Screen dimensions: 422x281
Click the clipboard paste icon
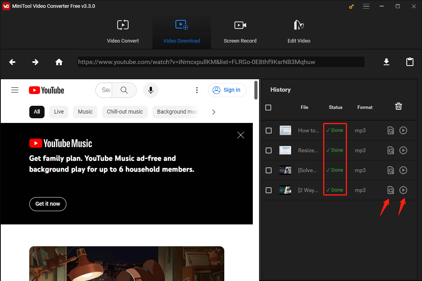409,62
